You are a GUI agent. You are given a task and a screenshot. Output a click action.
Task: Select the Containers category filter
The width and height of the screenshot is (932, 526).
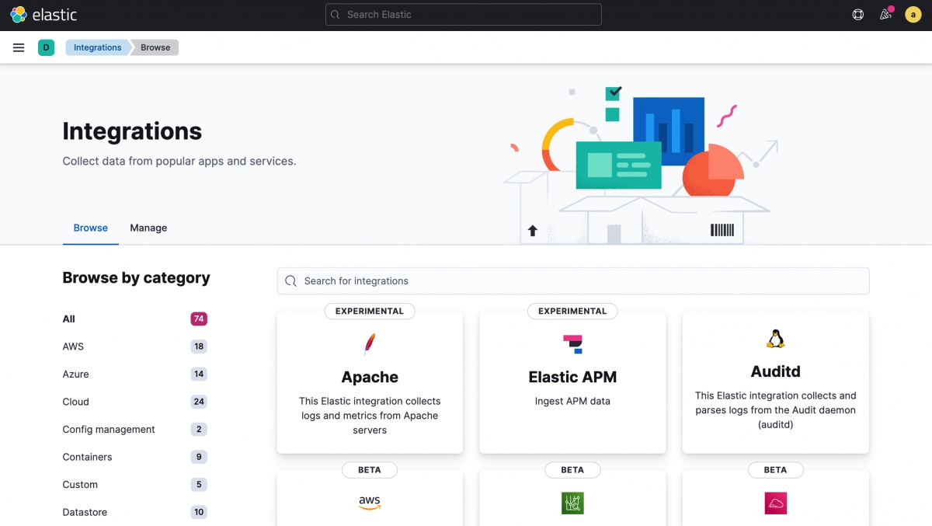click(x=87, y=457)
